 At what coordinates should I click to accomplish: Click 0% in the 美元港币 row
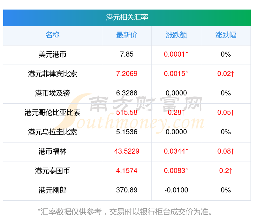226,54
